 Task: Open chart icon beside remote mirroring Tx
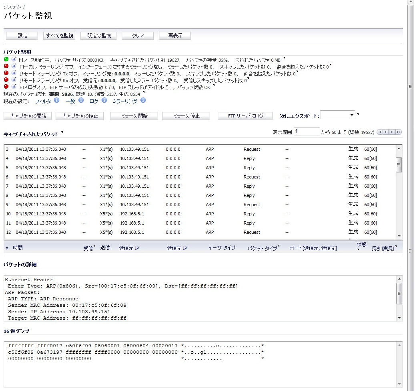[x=14, y=73]
